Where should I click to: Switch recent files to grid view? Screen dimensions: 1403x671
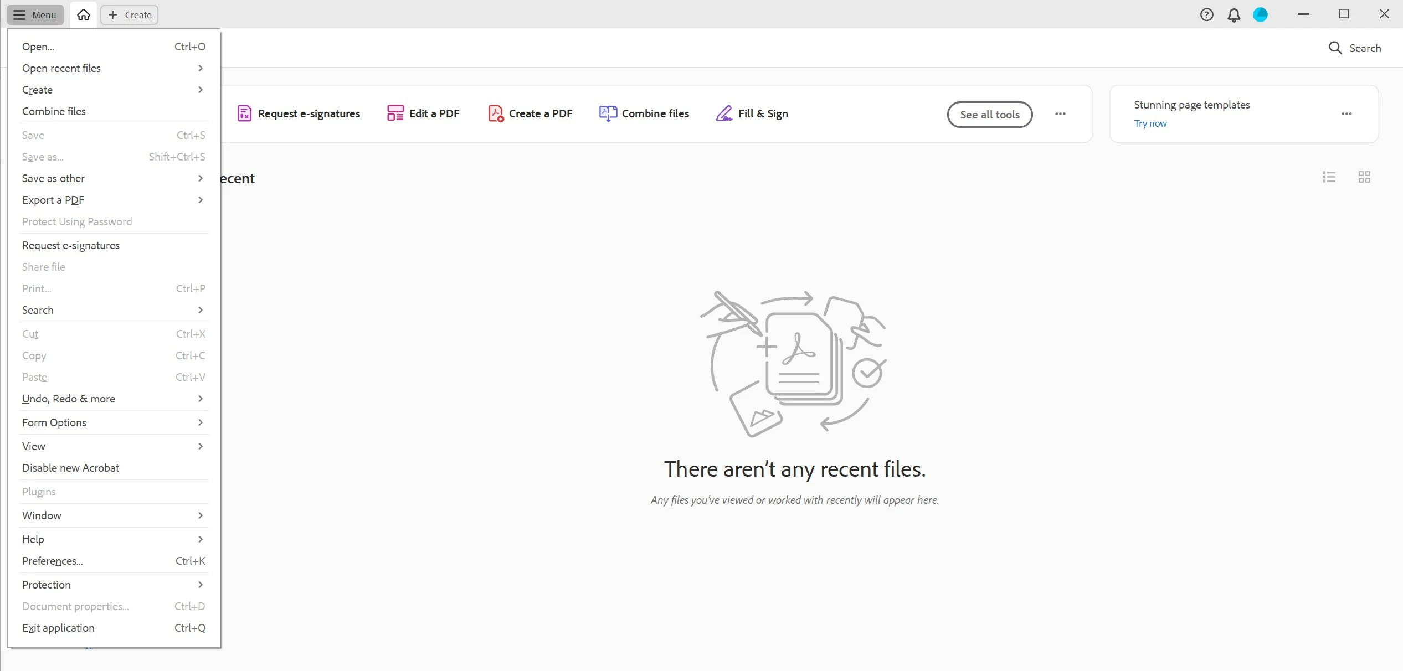[1364, 177]
